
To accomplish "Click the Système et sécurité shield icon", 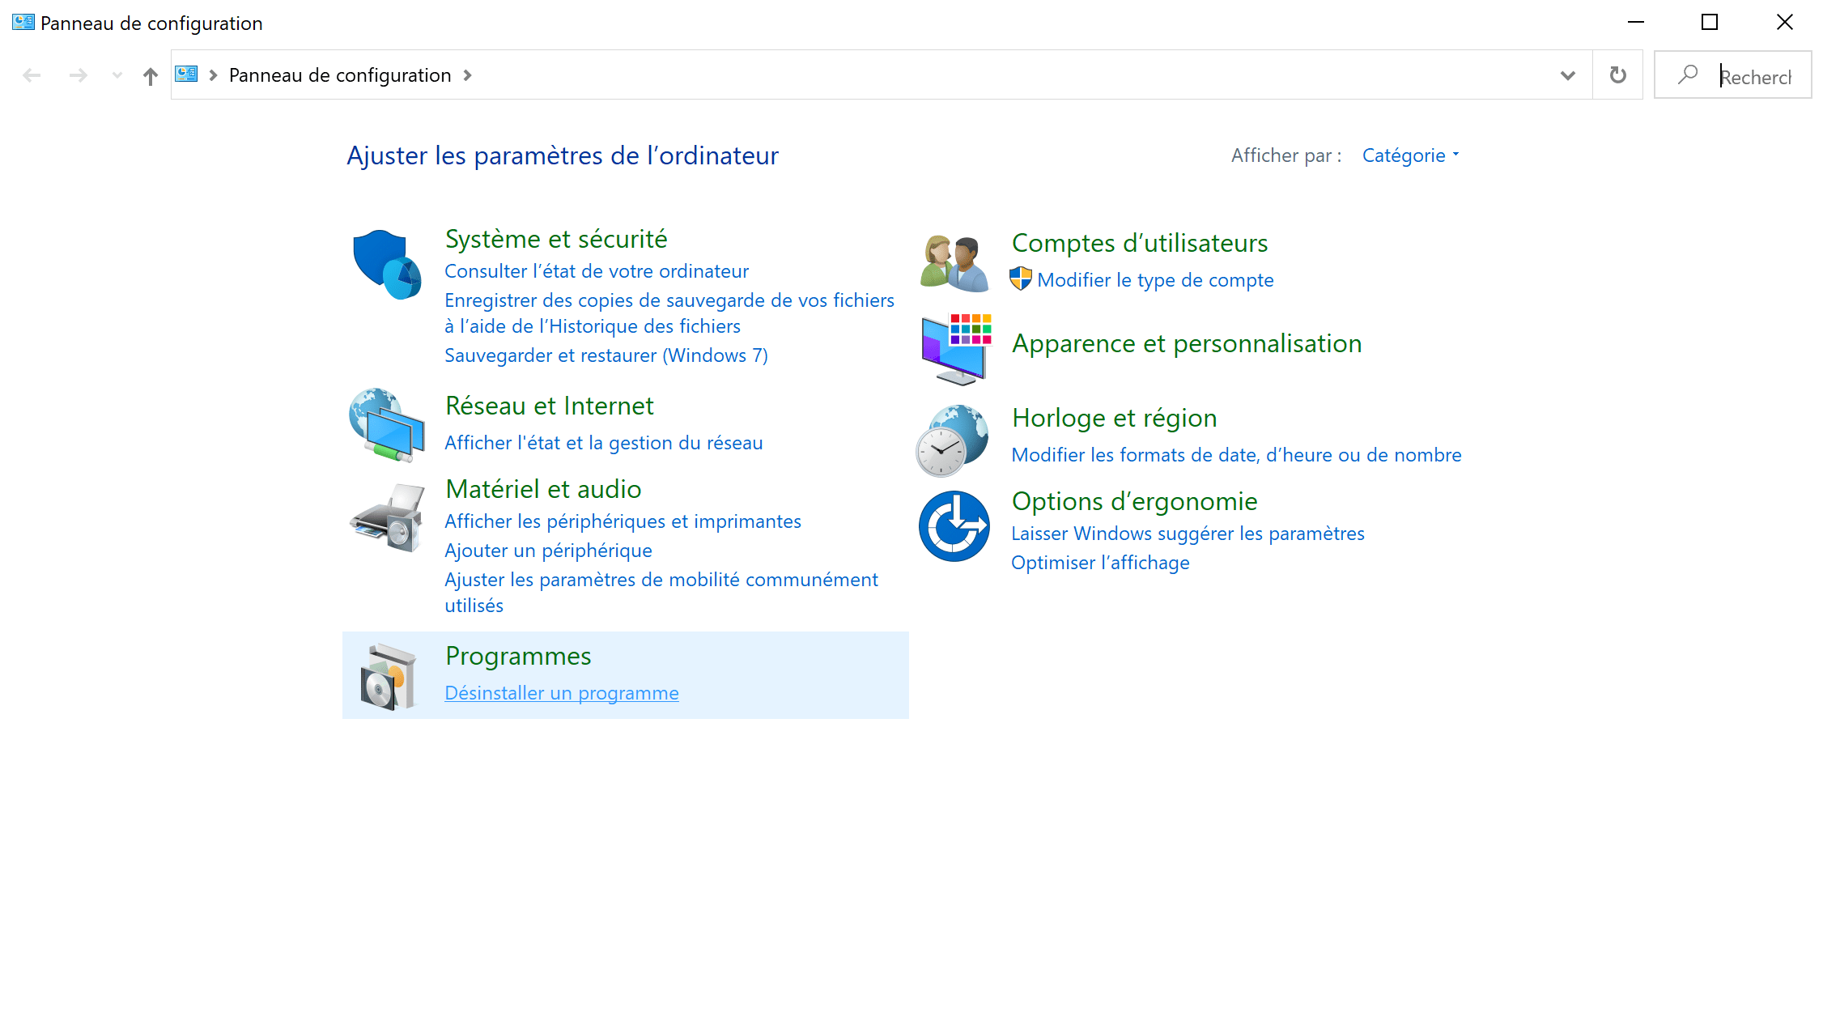I will (x=387, y=265).
